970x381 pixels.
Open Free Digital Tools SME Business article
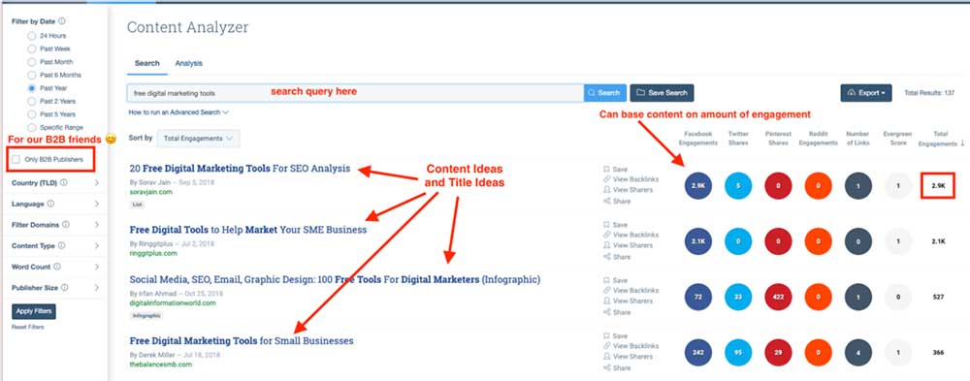coord(248,230)
